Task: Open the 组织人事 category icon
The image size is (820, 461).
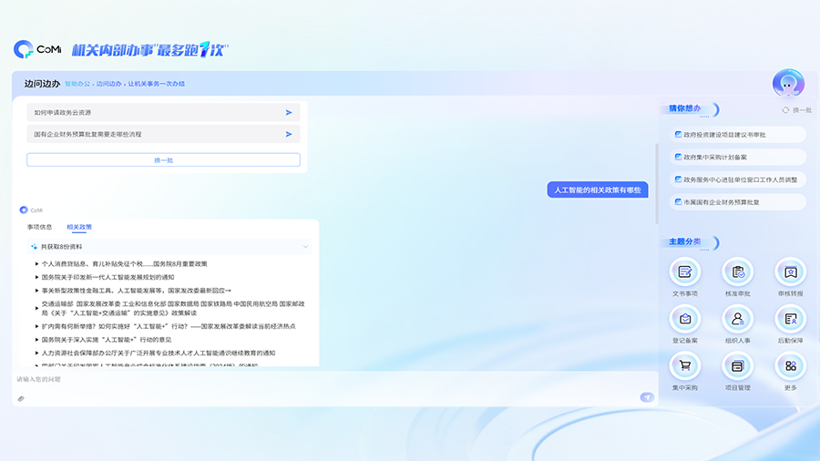Action: (x=737, y=319)
